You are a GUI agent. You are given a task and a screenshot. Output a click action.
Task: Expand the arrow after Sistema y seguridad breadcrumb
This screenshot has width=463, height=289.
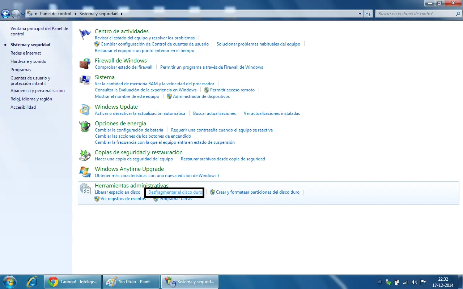pos(122,14)
